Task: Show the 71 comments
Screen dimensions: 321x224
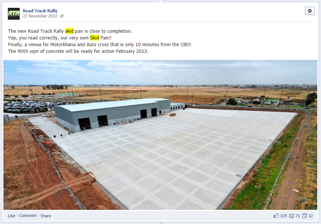Action: coord(298,216)
